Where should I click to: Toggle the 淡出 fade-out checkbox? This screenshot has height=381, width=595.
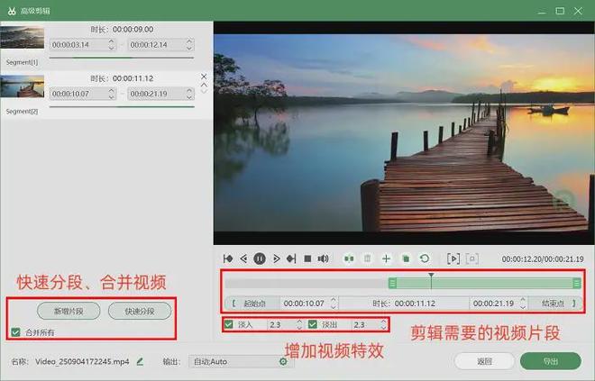[313, 324]
